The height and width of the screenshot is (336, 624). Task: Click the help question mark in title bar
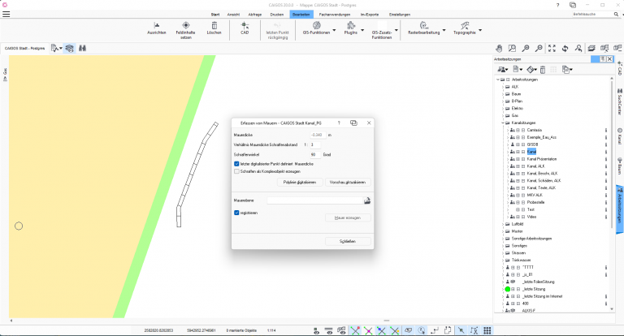[557, 5]
